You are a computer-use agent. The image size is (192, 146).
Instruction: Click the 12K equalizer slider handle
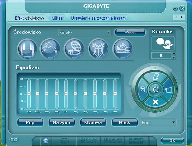(x=95, y=94)
